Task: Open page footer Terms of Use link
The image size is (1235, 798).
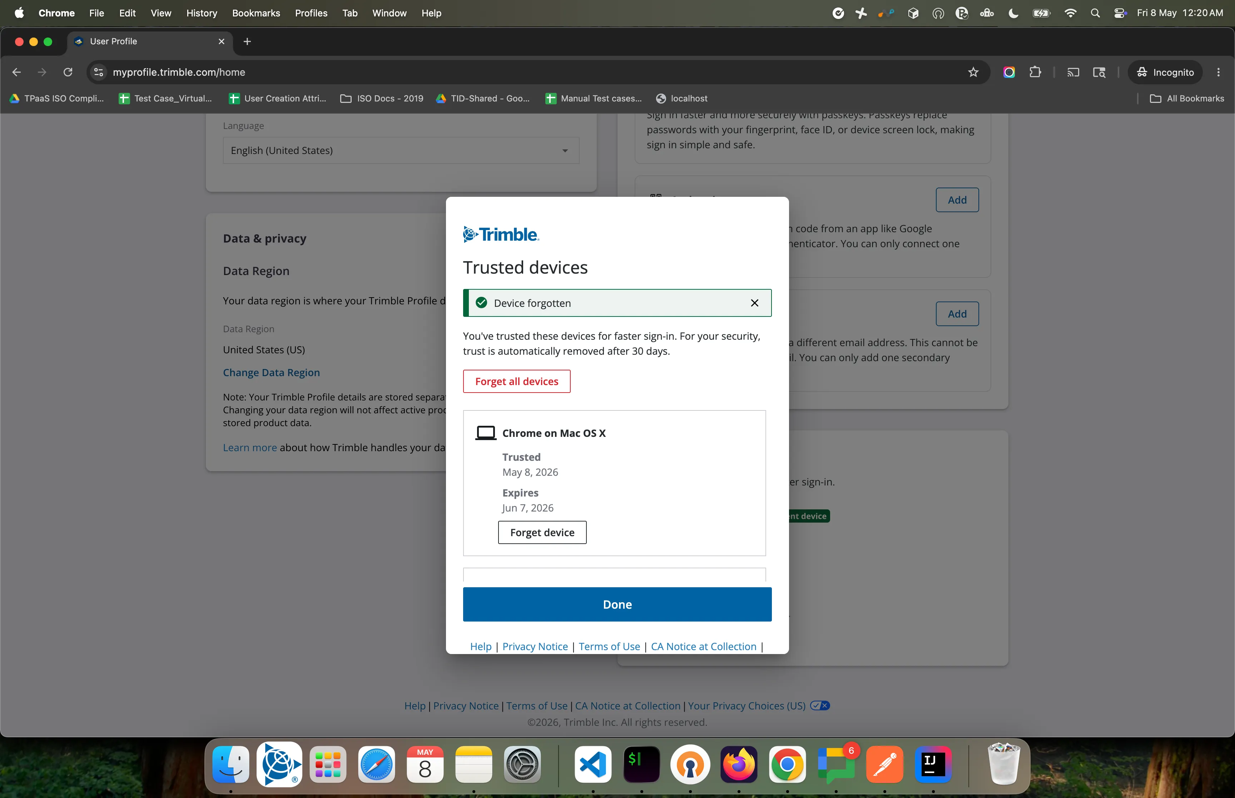Action: coord(537,706)
